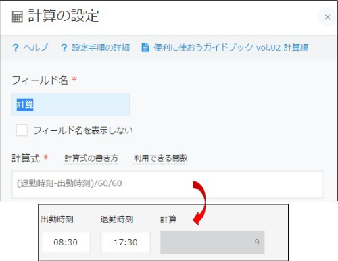The width and height of the screenshot is (338, 261).
Task: Click the 計算式 formula input field
Action: point(168,185)
